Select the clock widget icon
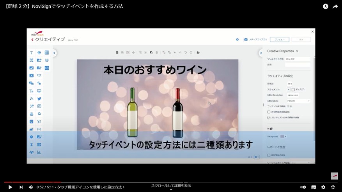 32,137
